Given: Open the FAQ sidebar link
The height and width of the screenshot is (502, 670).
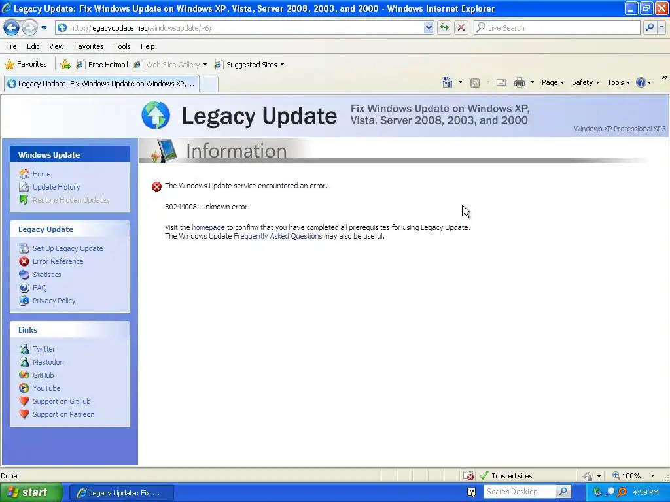Looking at the screenshot, I should coord(39,288).
